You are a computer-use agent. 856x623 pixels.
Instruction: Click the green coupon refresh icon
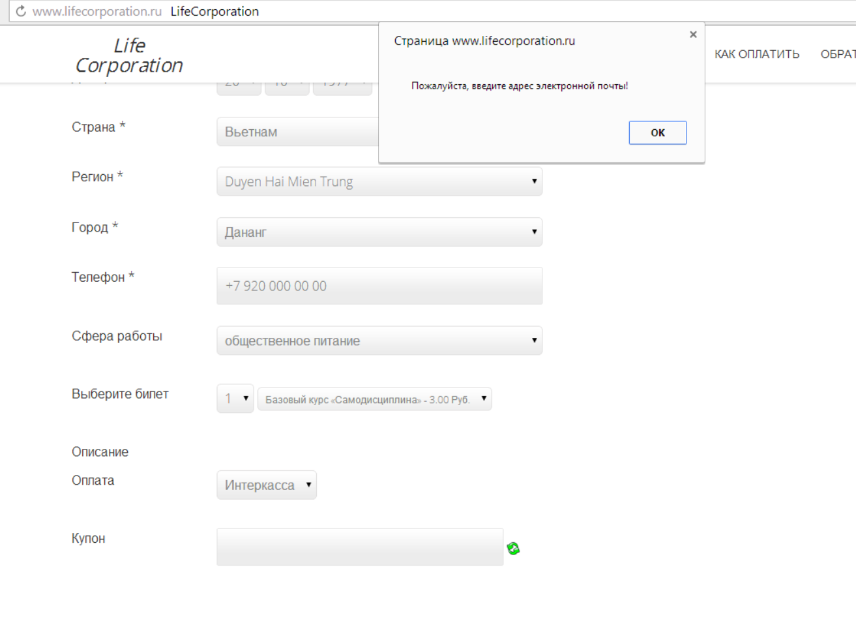coord(513,549)
